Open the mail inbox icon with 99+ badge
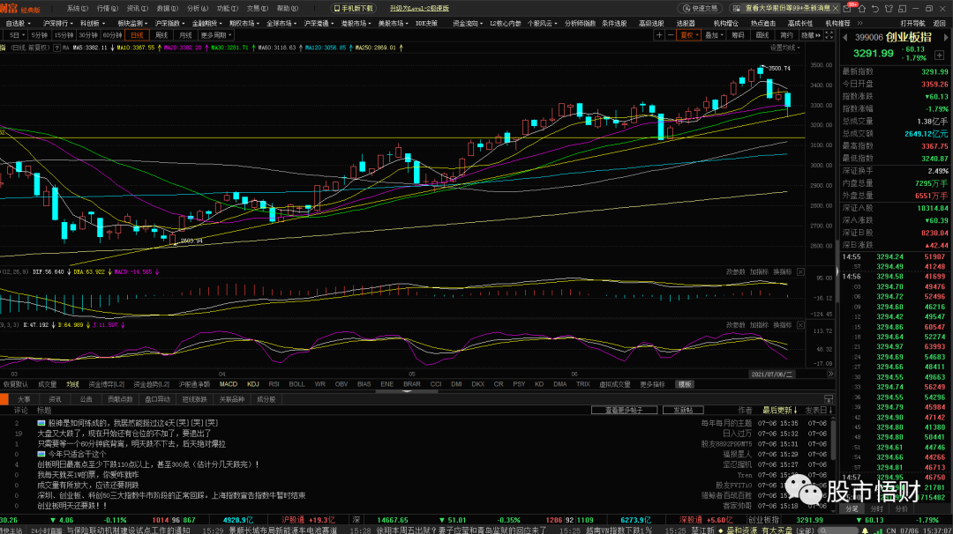 point(848,9)
